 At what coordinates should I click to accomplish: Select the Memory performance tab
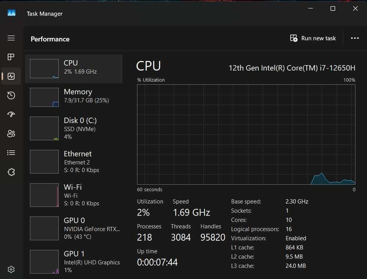point(74,97)
